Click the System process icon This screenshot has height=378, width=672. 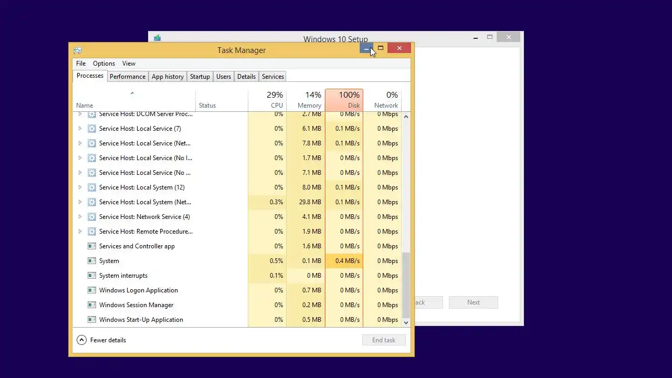tap(92, 261)
